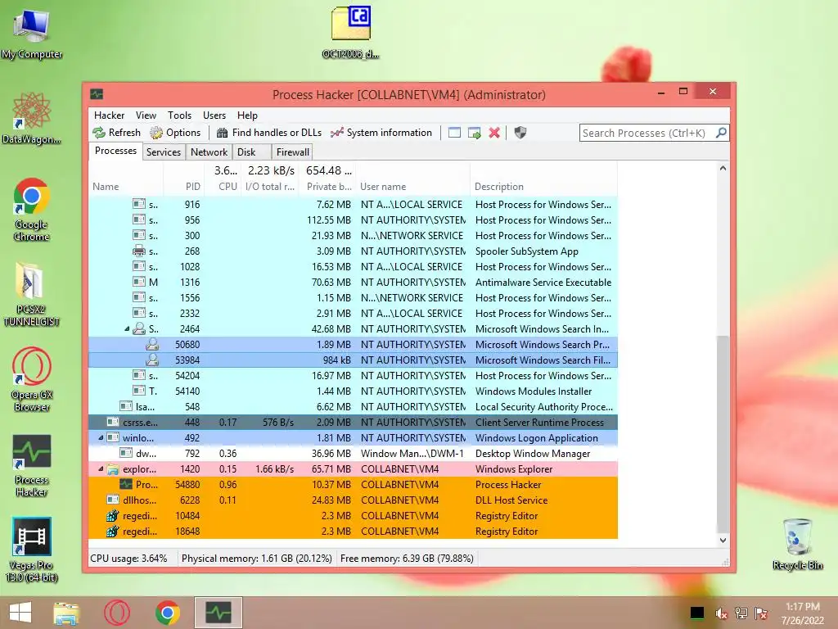Click the 112.55 MB private bytes cell
Viewport: 838px width, 629px height.
click(329, 219)
